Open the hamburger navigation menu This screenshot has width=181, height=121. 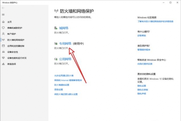(3, 15)
